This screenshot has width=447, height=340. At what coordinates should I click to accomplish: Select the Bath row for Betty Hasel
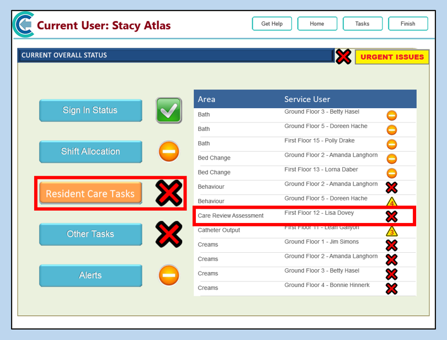(292, 115)
